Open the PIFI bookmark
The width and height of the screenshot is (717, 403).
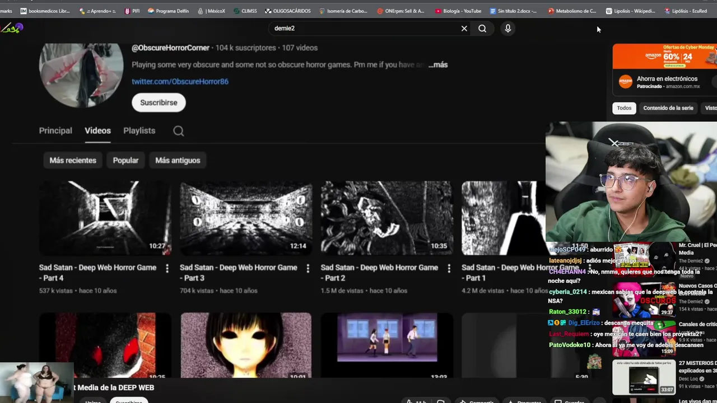132,11
